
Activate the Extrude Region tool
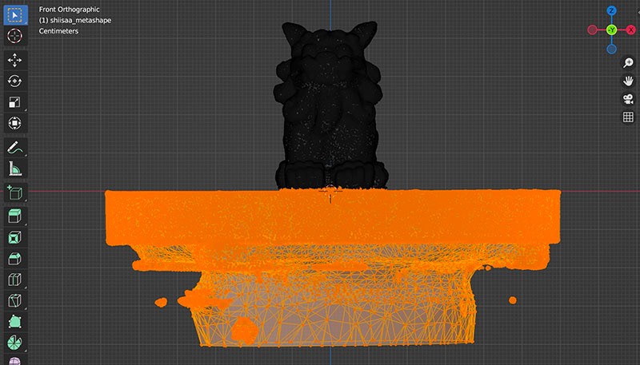tap(15, 216)
